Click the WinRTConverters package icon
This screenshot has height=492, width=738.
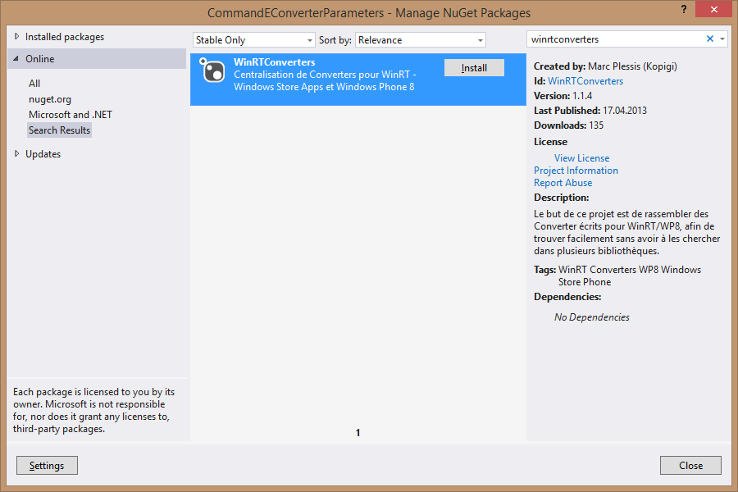(x=212, y=71)
